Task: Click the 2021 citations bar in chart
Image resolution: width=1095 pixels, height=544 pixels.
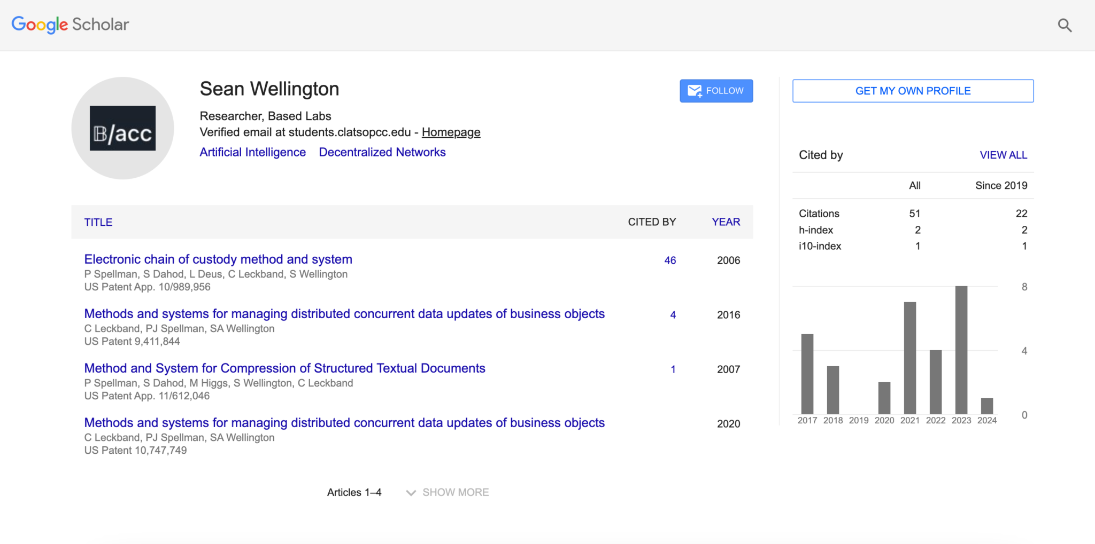Action: (909, 358)
